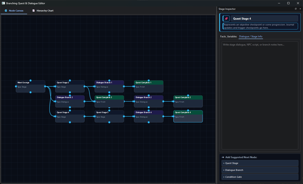Click the Quest Stage 4 name field
The image size is (303, 184).
click(x=264, y=19)
